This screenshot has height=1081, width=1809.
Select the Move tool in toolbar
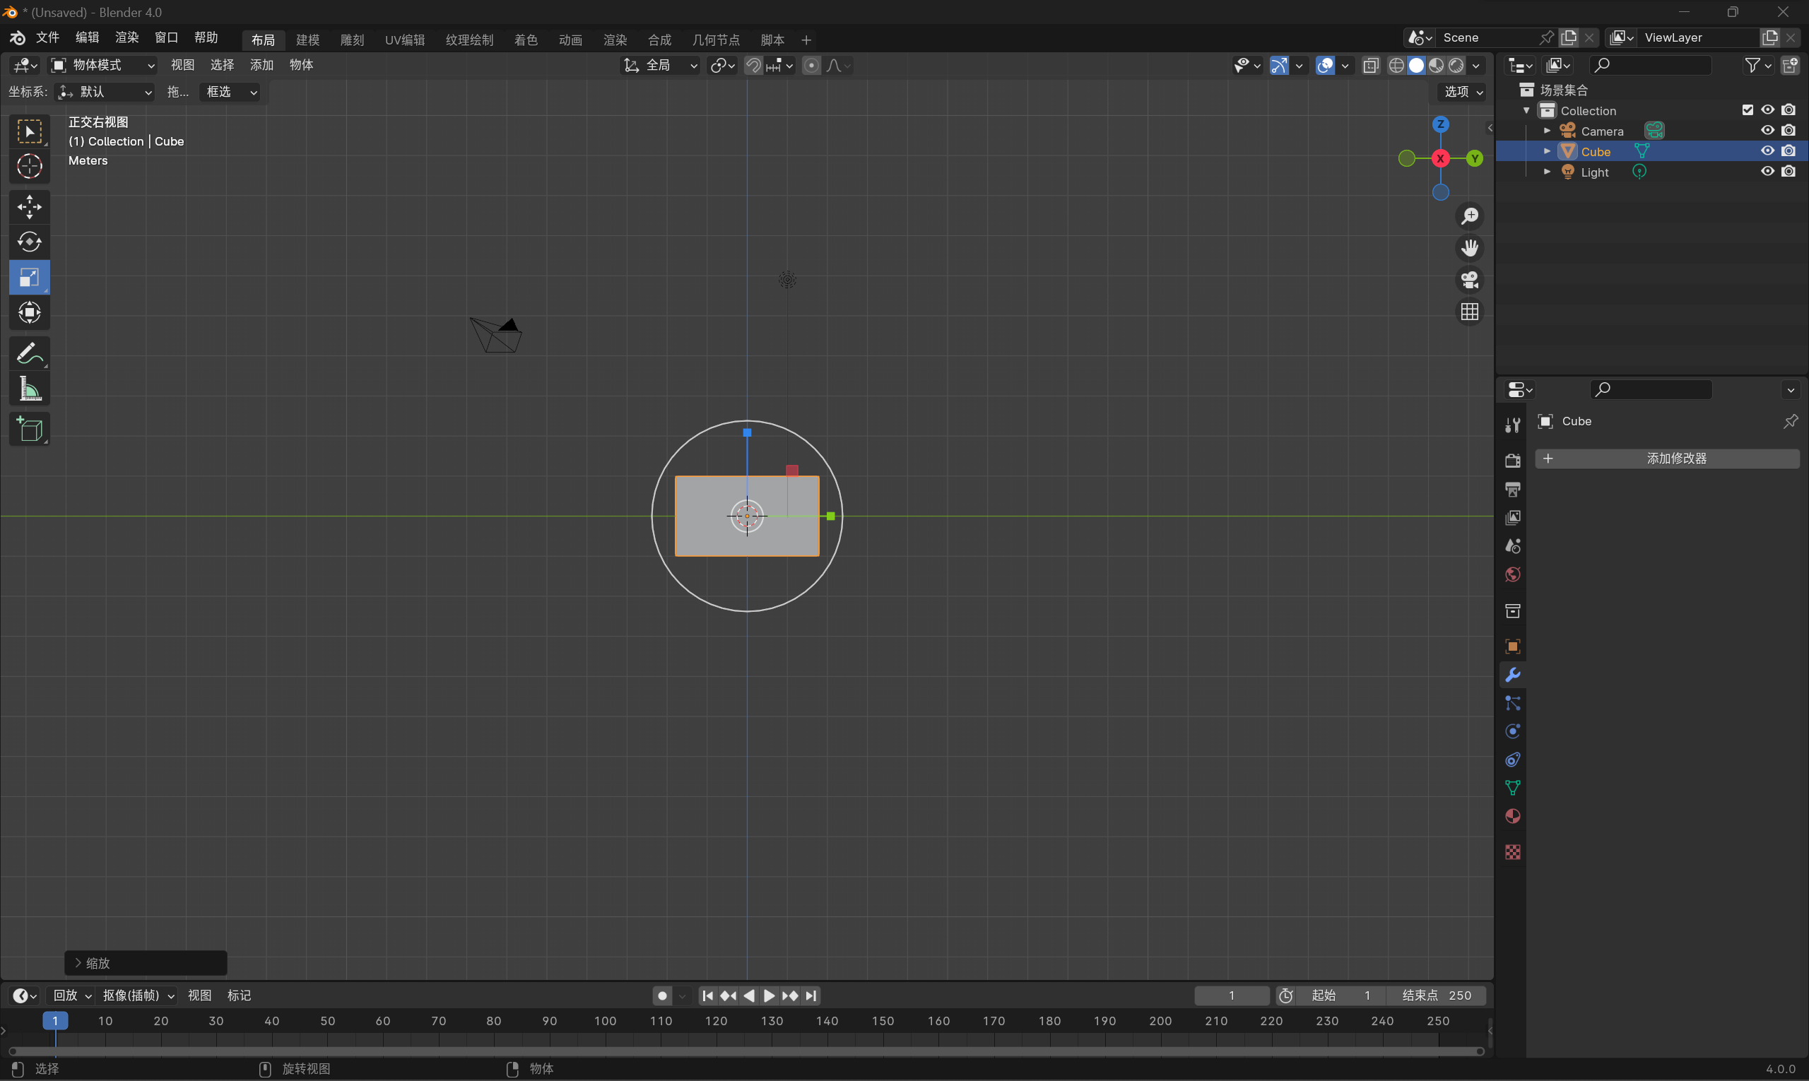tap(29, 207)
